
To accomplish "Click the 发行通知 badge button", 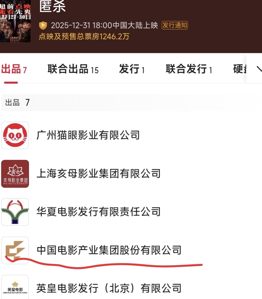I will [175, 25].
